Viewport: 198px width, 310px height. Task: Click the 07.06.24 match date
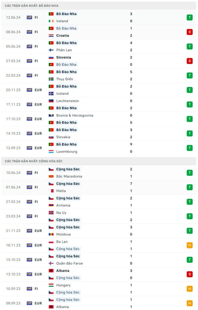tap(13, 187)
